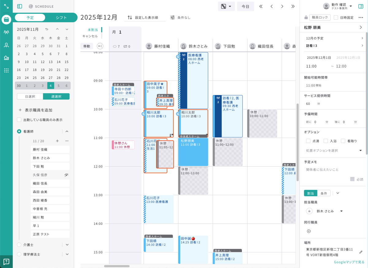Open the staff group sidebar icon
Viewport: 368px width, 268px height.
(6, 32)
